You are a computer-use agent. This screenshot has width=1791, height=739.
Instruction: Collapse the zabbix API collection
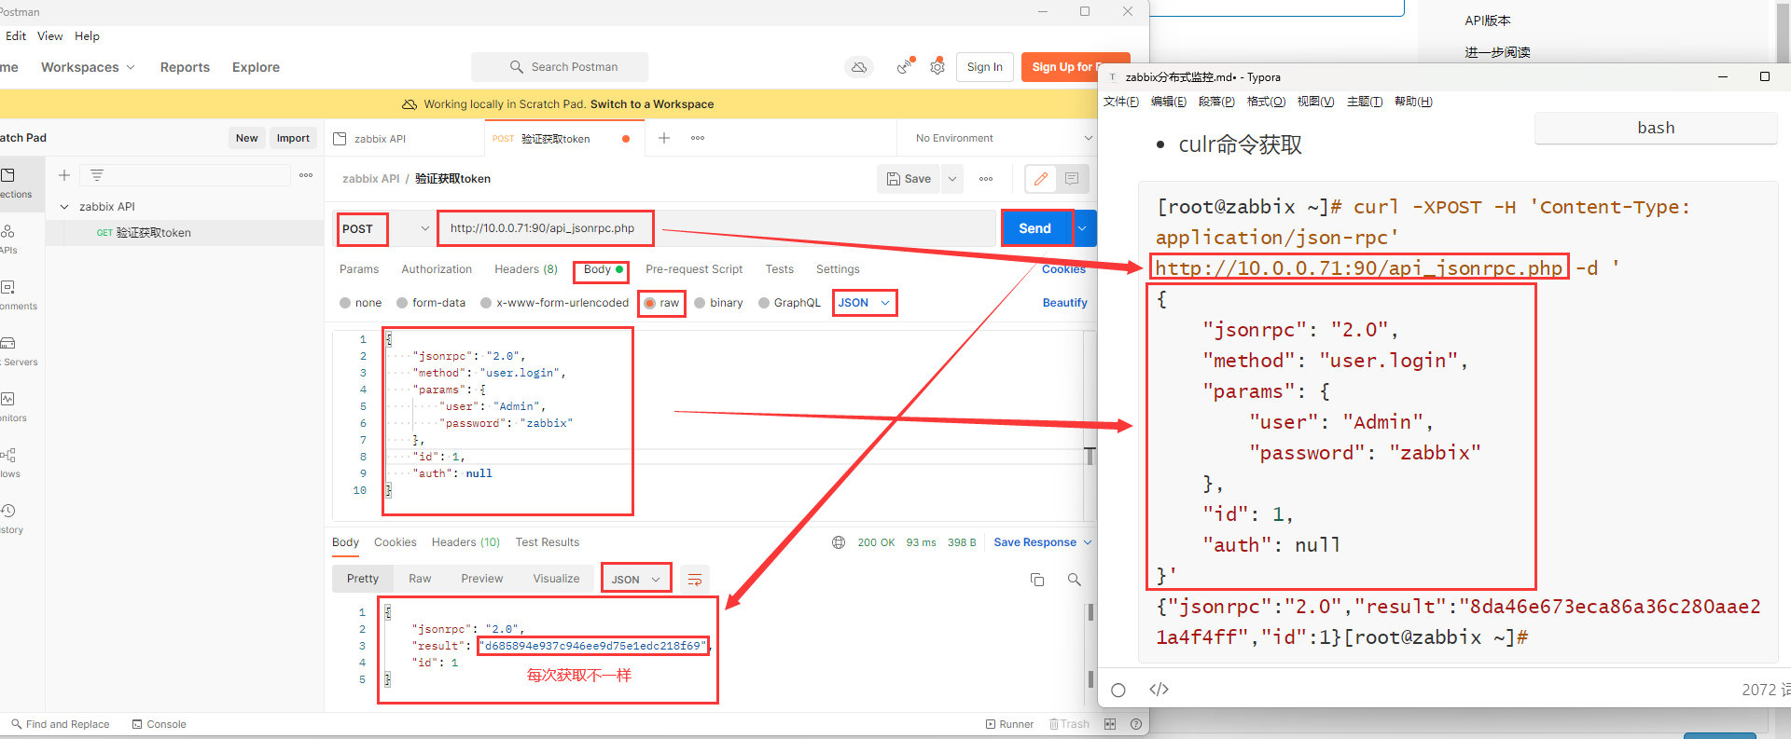64,207
